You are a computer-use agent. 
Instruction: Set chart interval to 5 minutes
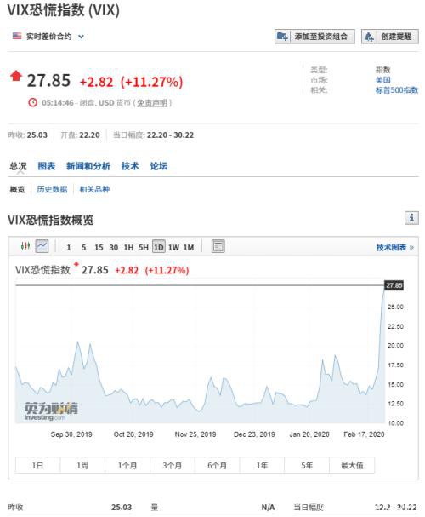click(x=84, y=247)
